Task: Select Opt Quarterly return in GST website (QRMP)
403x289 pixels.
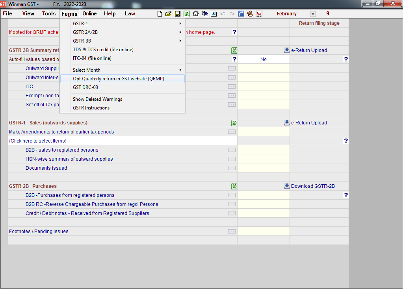Action: 119,79
